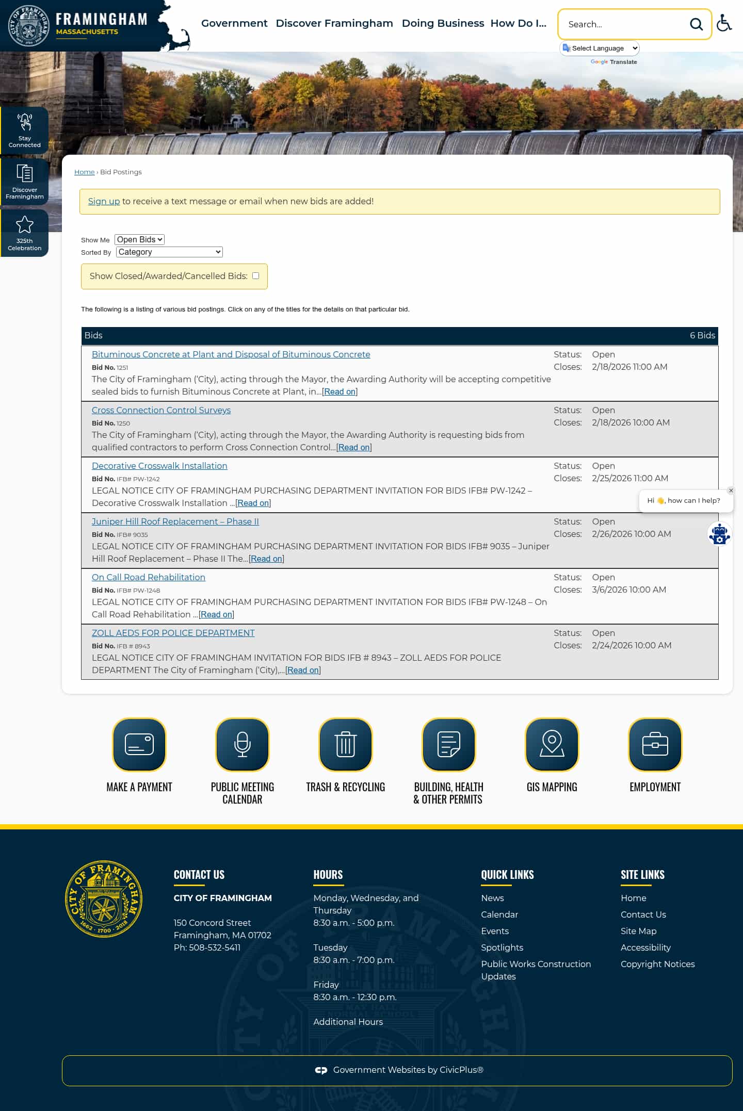This screenshot has width=743, height=1111.
Task: Open Juniper Hill Roof Replacement bid
Action: [x=175, y=521]
